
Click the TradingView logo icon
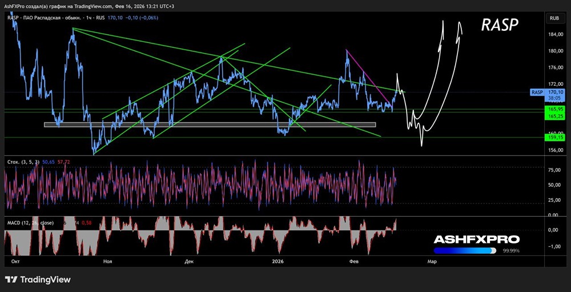(x=11, y=280)
